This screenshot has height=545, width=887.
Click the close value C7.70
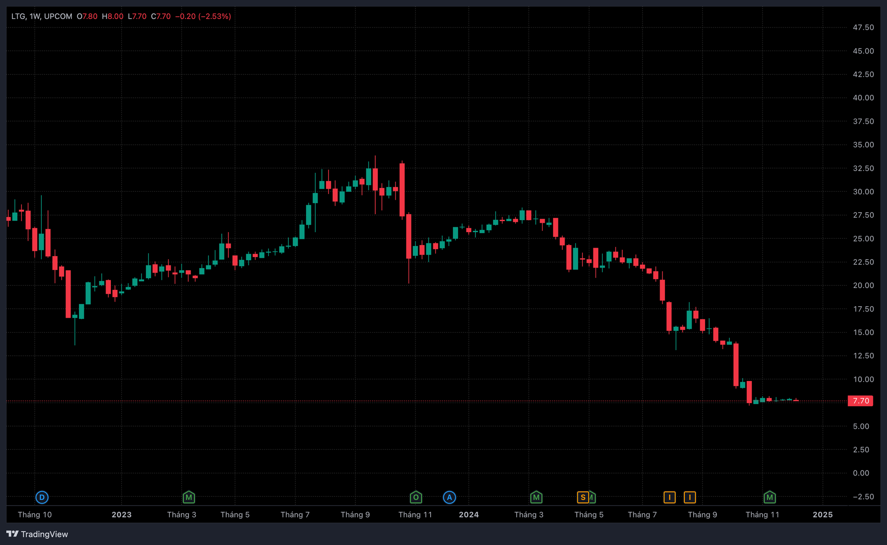pyautogui.click(x=161, y=16)
